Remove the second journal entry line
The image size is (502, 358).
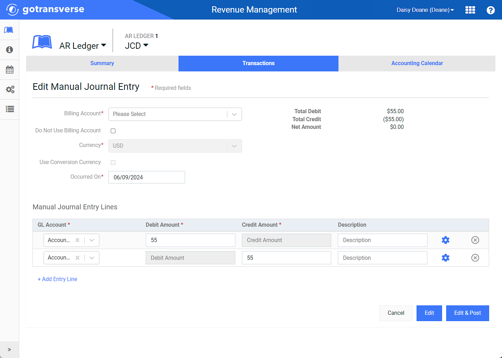(x=475, y=258)
